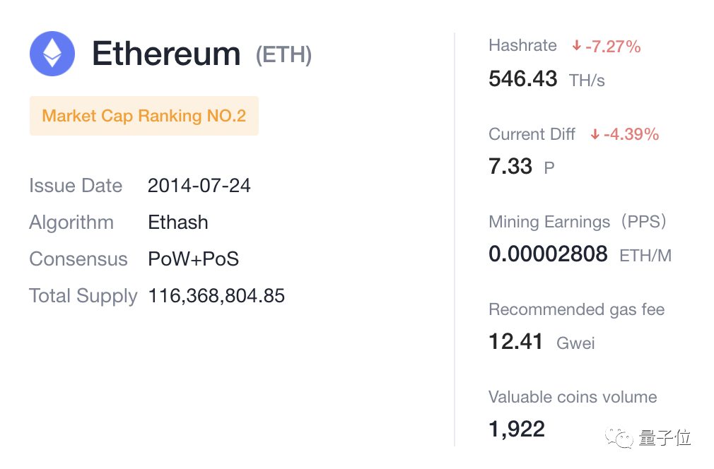Click the Mining Earnings value 0.00002808
The height and width of the screenshot is (469, 714).
click(x=548, y=254)
